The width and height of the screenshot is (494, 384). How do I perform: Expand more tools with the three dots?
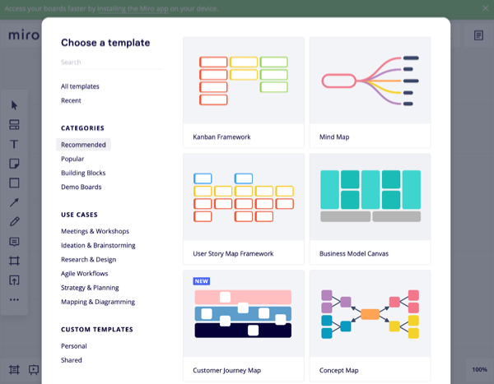coord(14,300)
